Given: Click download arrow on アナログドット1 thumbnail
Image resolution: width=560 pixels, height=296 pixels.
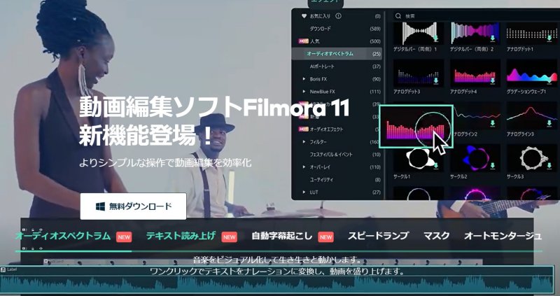Looking at the screenshot, I should point(549,38).
